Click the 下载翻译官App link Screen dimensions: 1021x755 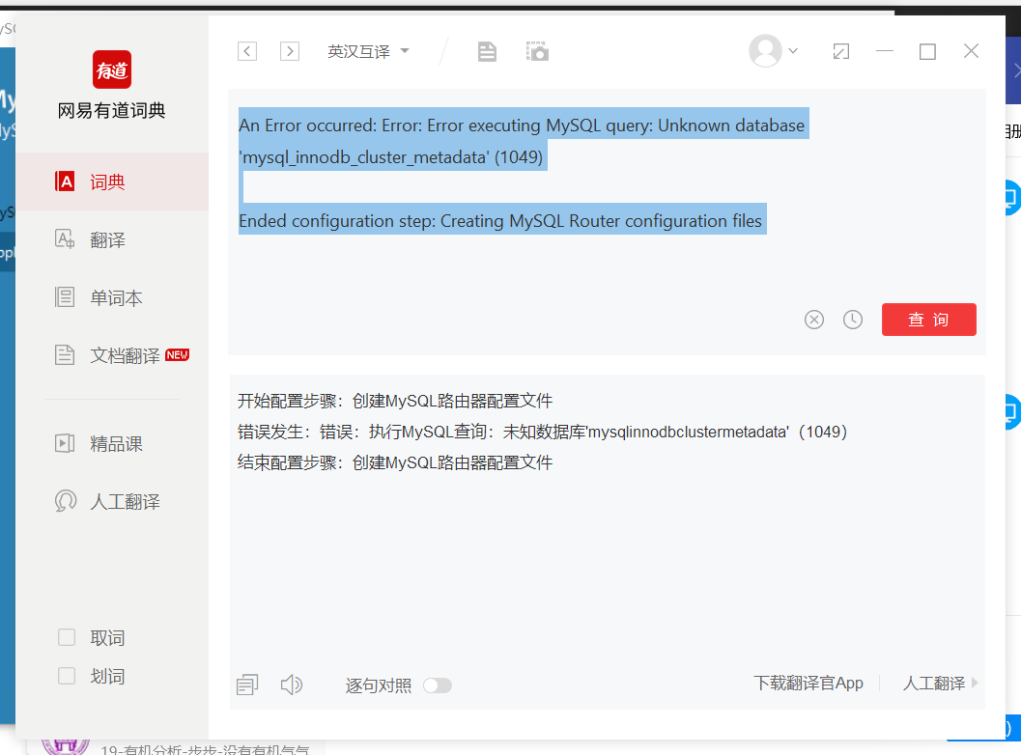tap(808, 683)
